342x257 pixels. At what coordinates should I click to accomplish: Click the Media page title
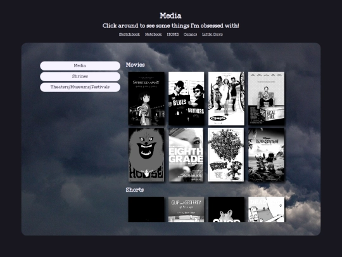(170, 16)
